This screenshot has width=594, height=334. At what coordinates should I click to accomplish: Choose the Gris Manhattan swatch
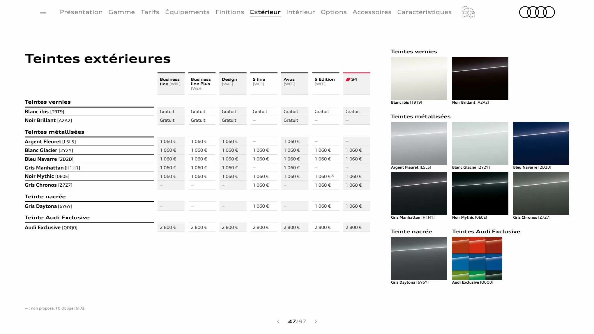(419, 193)
